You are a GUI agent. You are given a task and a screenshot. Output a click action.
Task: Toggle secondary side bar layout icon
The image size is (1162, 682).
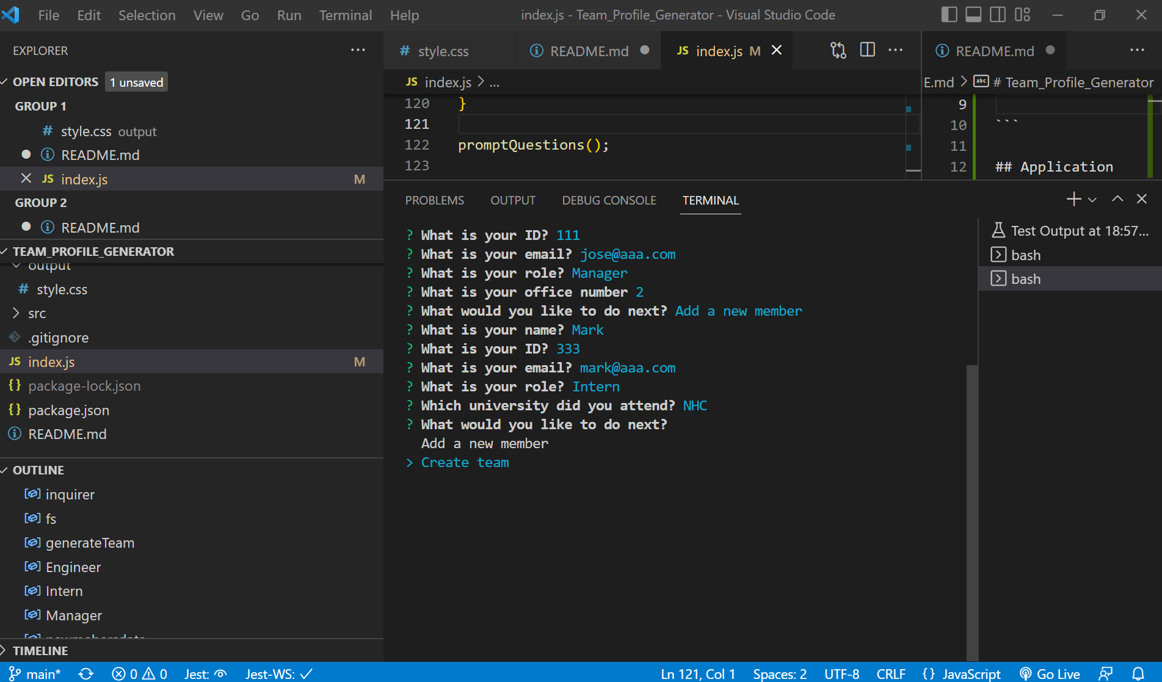coord(998,15)
